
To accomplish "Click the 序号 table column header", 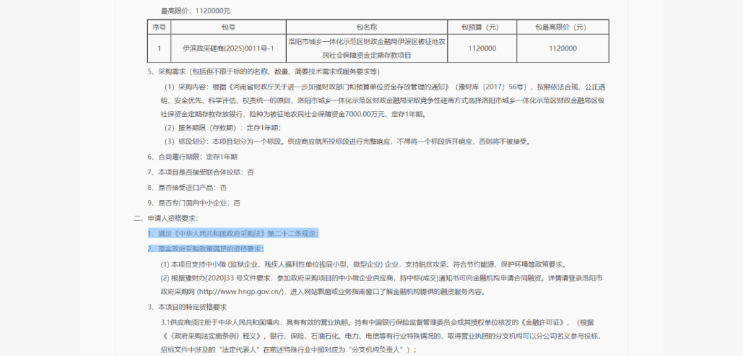I will coord(159,27).
